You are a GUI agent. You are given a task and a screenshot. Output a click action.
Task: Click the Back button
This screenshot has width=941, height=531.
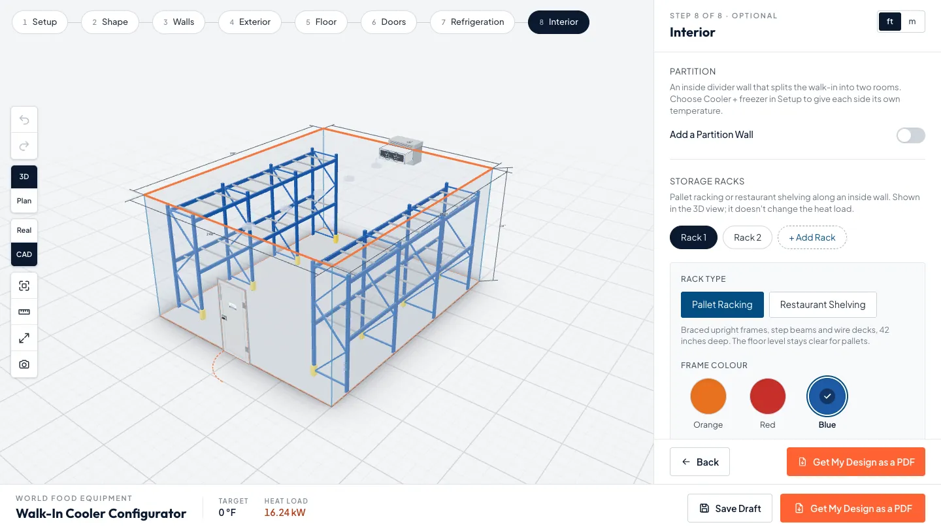(x=700, y=462)
